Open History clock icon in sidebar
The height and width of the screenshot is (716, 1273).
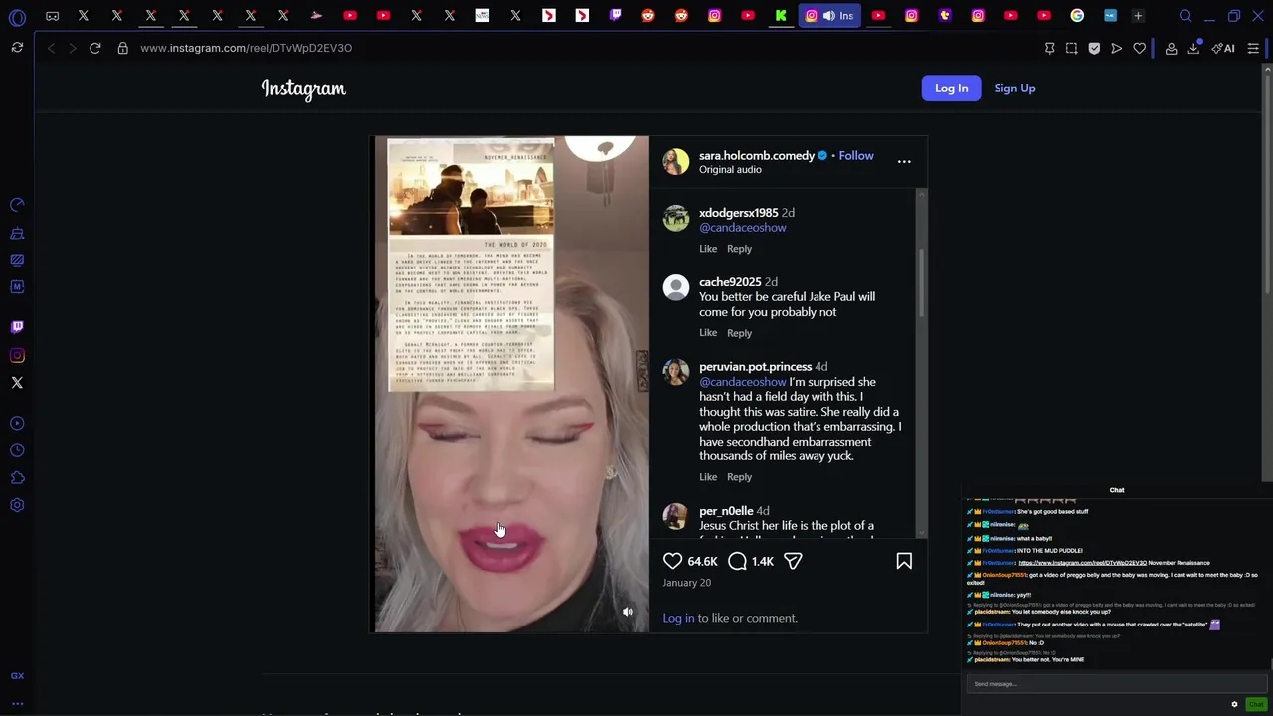(17, 450)
